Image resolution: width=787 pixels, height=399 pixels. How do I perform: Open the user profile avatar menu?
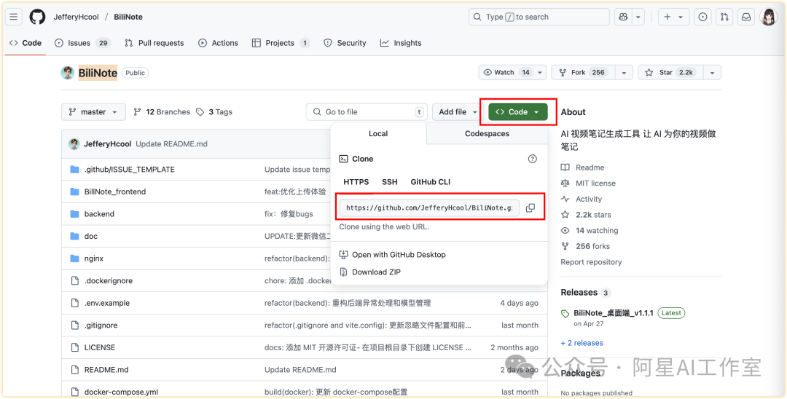(768, 17)
